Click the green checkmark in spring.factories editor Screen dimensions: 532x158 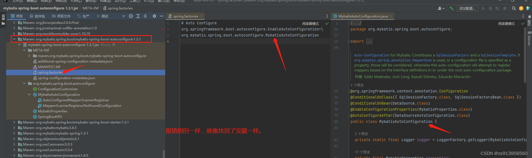[327, 24]
